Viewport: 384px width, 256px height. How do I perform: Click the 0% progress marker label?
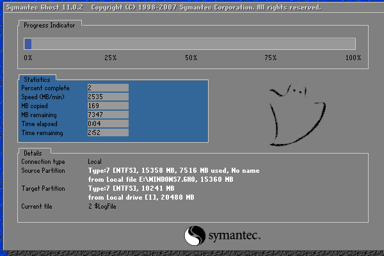pyautogui.click(x=28, y=58)
